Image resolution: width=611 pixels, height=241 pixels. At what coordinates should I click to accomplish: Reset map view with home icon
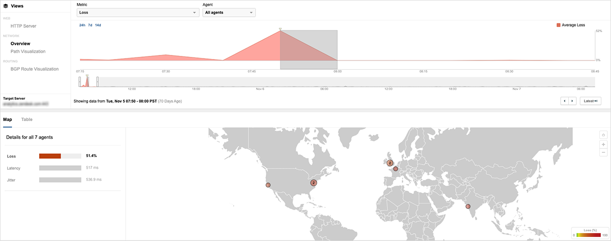[x=603, y=135]
